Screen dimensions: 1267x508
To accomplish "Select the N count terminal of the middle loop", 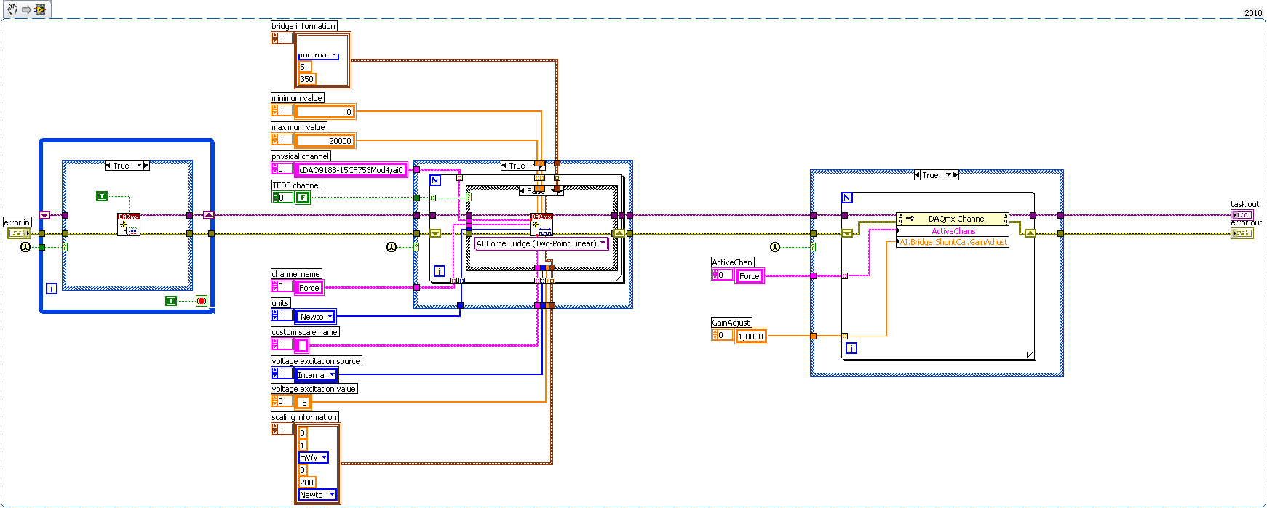I will [435, 180].
